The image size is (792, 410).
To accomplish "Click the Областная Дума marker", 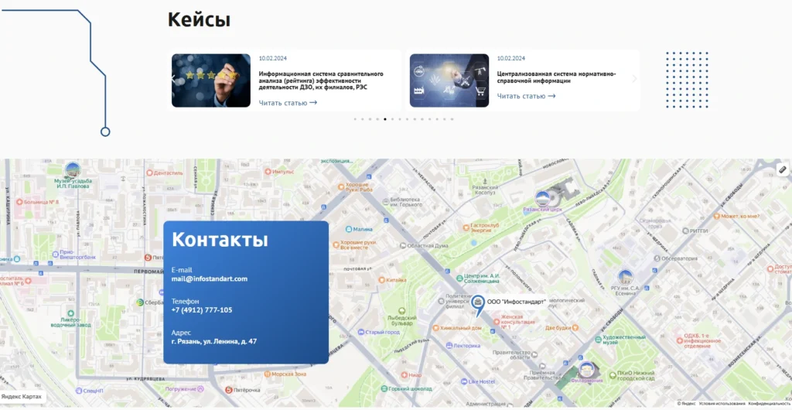I will (x=403, y=246).
